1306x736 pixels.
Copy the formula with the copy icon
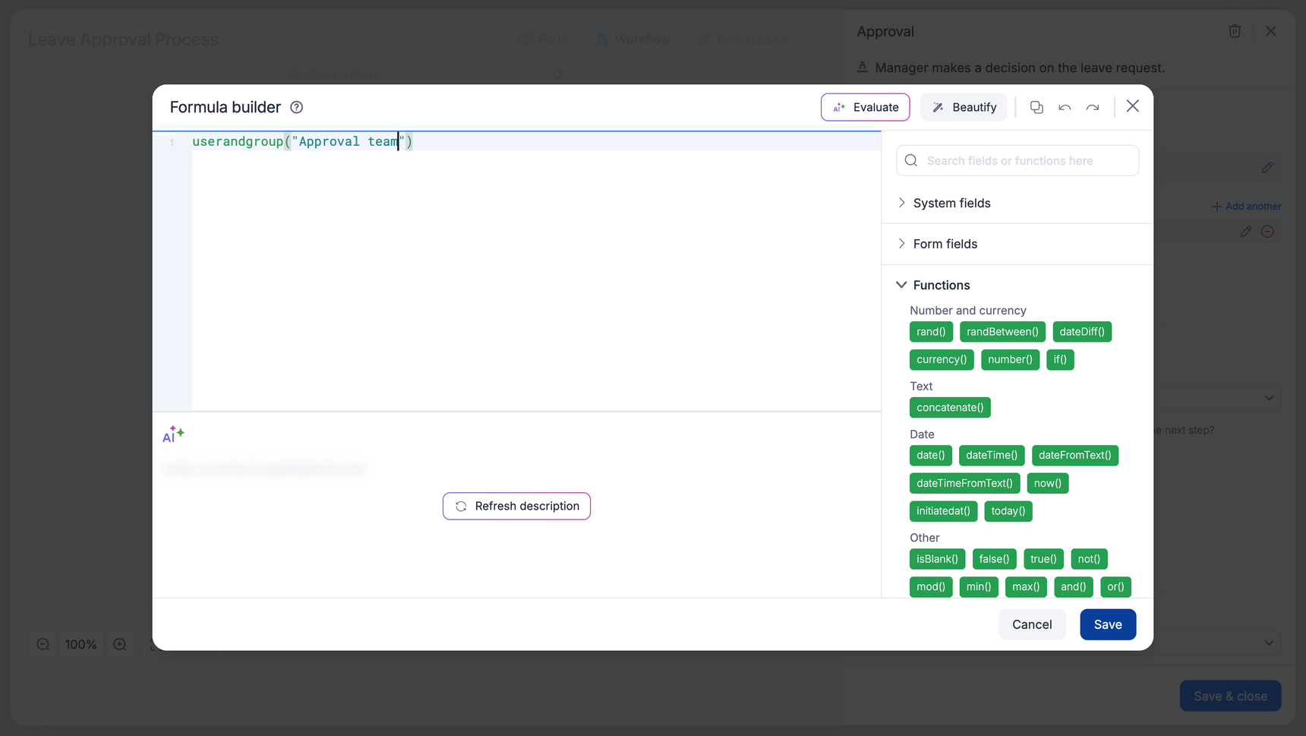coord(1036,107)
